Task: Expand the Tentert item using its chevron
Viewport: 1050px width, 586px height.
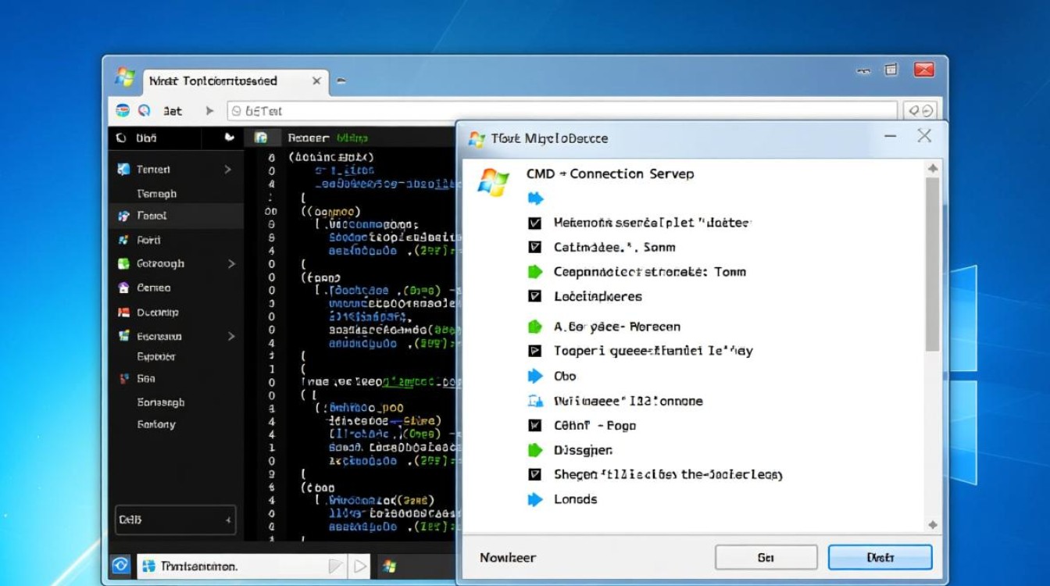Action: (228, 170)
